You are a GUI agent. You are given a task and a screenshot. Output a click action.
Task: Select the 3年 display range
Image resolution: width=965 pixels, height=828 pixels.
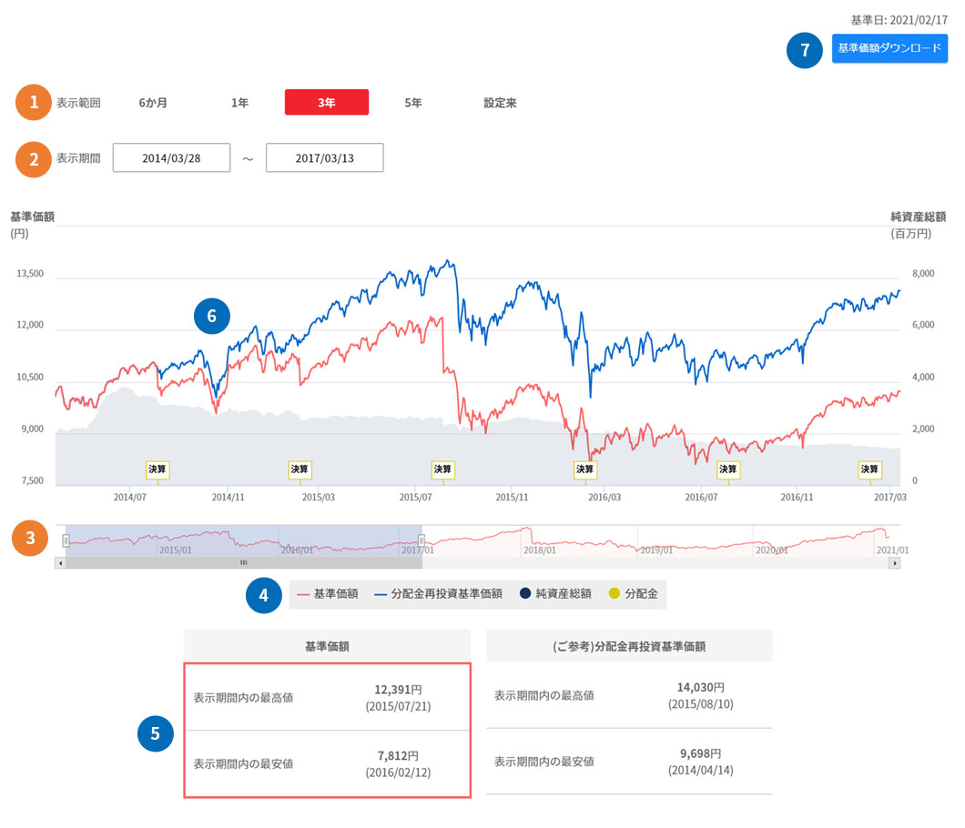tap(327, 102)
